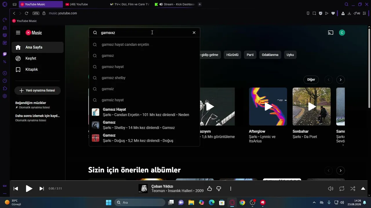Image resolution: width=371 pixels, height=208 pixels.
Task: Open the Gamsız song by Doğuş
Action: click(x=144, y=138)
